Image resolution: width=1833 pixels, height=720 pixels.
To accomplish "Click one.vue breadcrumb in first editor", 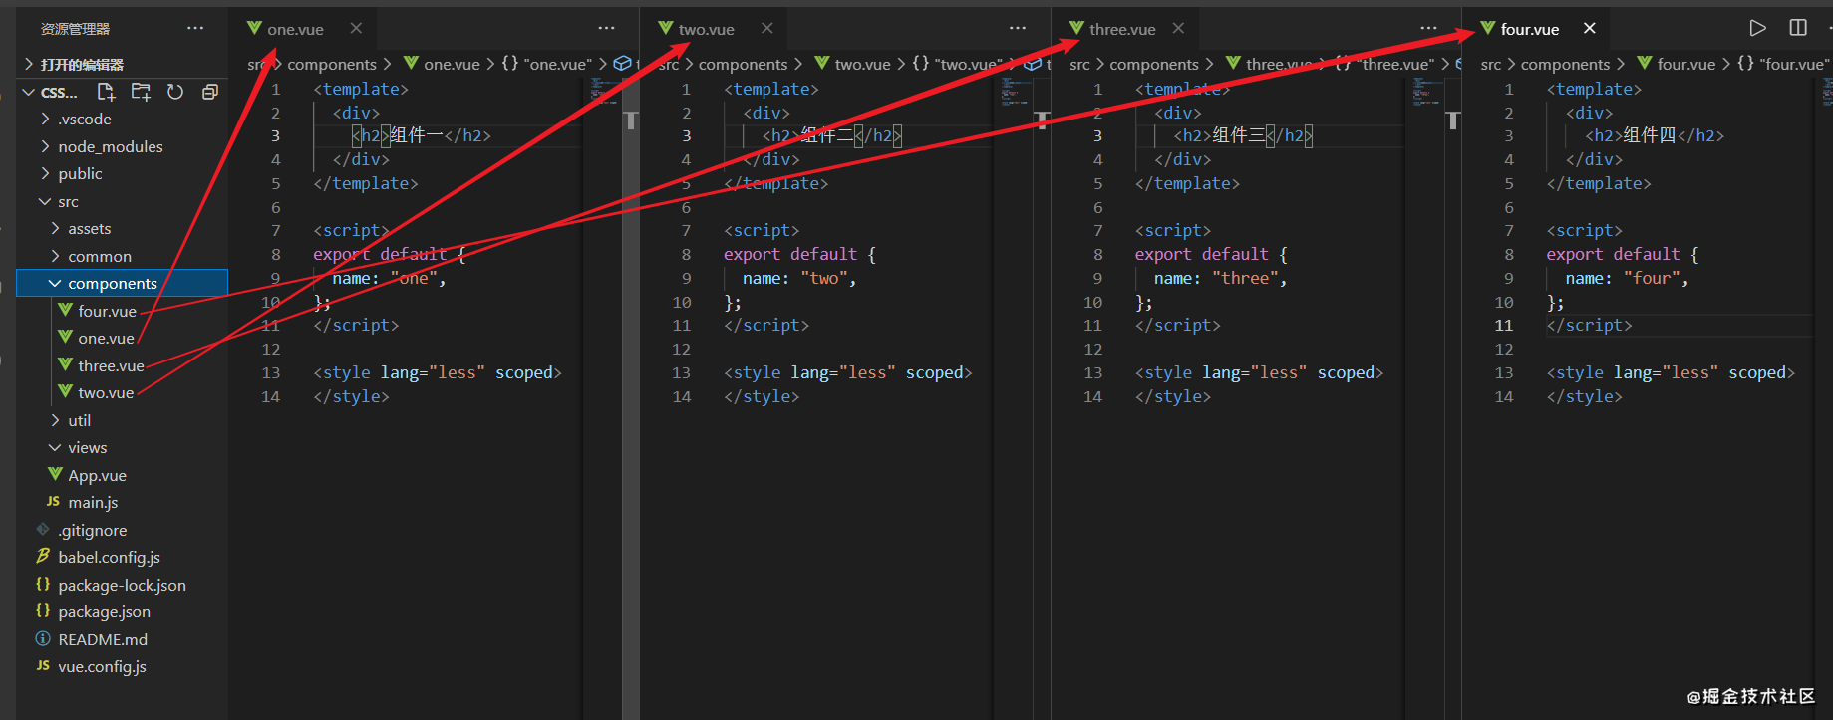I will pos(452,64).
